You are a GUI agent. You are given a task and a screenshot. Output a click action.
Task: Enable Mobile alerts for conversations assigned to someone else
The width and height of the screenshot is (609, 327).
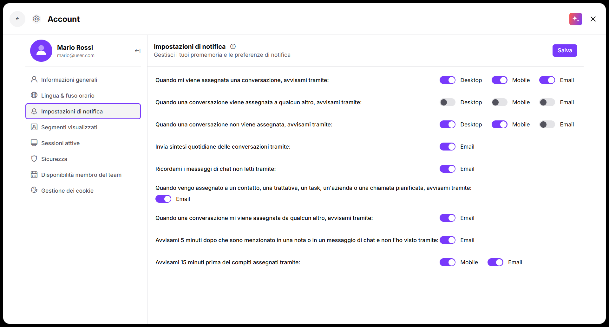[500, 102]
